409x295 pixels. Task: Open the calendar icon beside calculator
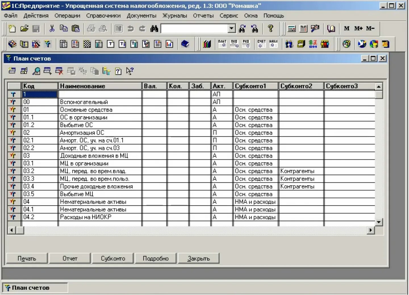303,28
